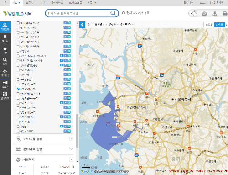Image resolution: width=228 pixels, height=175 pixels.
Task: Click the 회원가입 link
Action: (x=218, y=3)
